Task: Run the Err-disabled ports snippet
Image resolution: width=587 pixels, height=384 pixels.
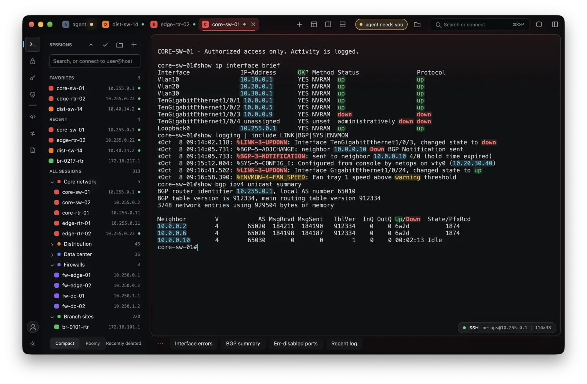Action: pos(296,344)
